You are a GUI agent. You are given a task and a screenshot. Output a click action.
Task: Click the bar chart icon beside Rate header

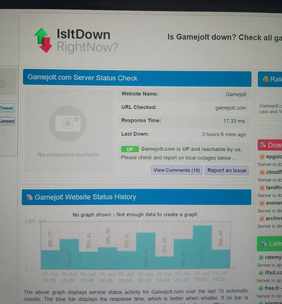[265, 79]
